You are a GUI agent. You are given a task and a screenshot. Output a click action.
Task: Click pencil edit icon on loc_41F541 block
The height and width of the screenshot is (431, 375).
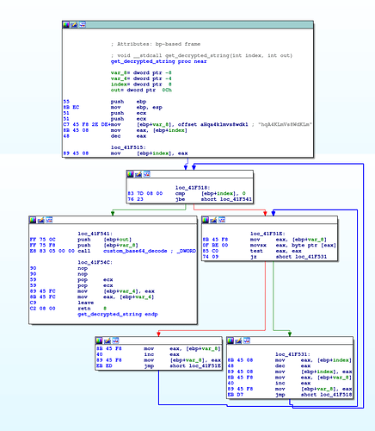tap(41, 220)
